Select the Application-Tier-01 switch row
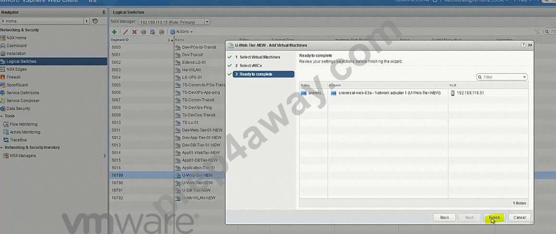Image resolution: width=556 pixels, height=234 pixels. coord(198,168)
